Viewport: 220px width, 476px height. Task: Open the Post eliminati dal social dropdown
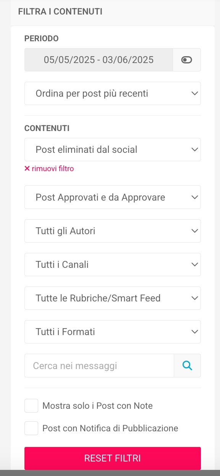point(113,150)
